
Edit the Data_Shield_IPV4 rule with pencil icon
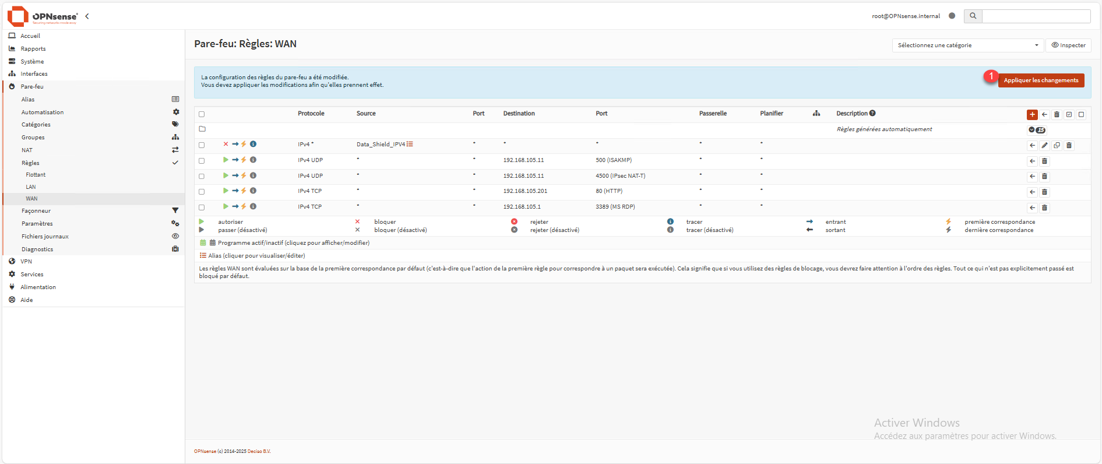click(x=1044, y=145)
